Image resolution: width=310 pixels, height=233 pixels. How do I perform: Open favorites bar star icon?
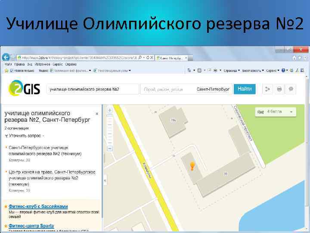(6, 70)
